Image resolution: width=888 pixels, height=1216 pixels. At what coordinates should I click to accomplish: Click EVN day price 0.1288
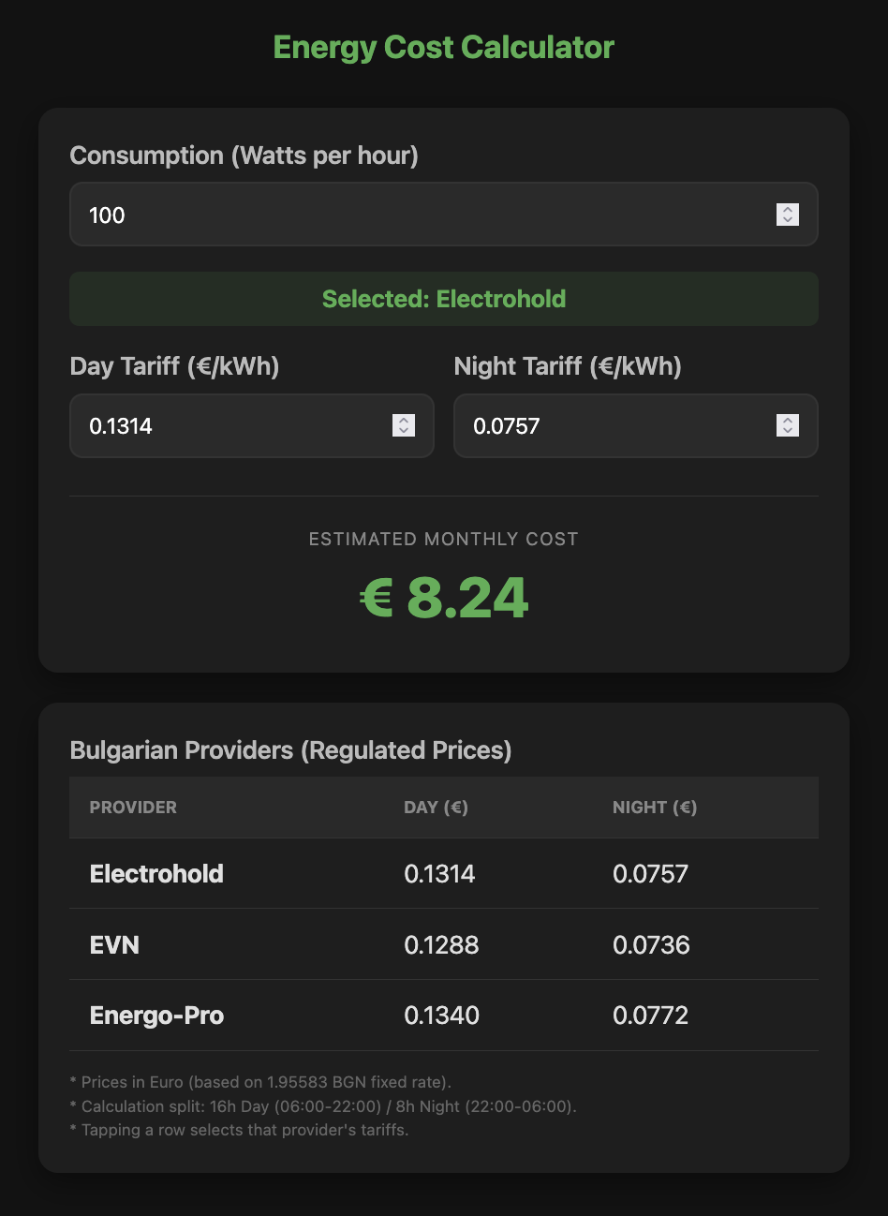point(441,945)
